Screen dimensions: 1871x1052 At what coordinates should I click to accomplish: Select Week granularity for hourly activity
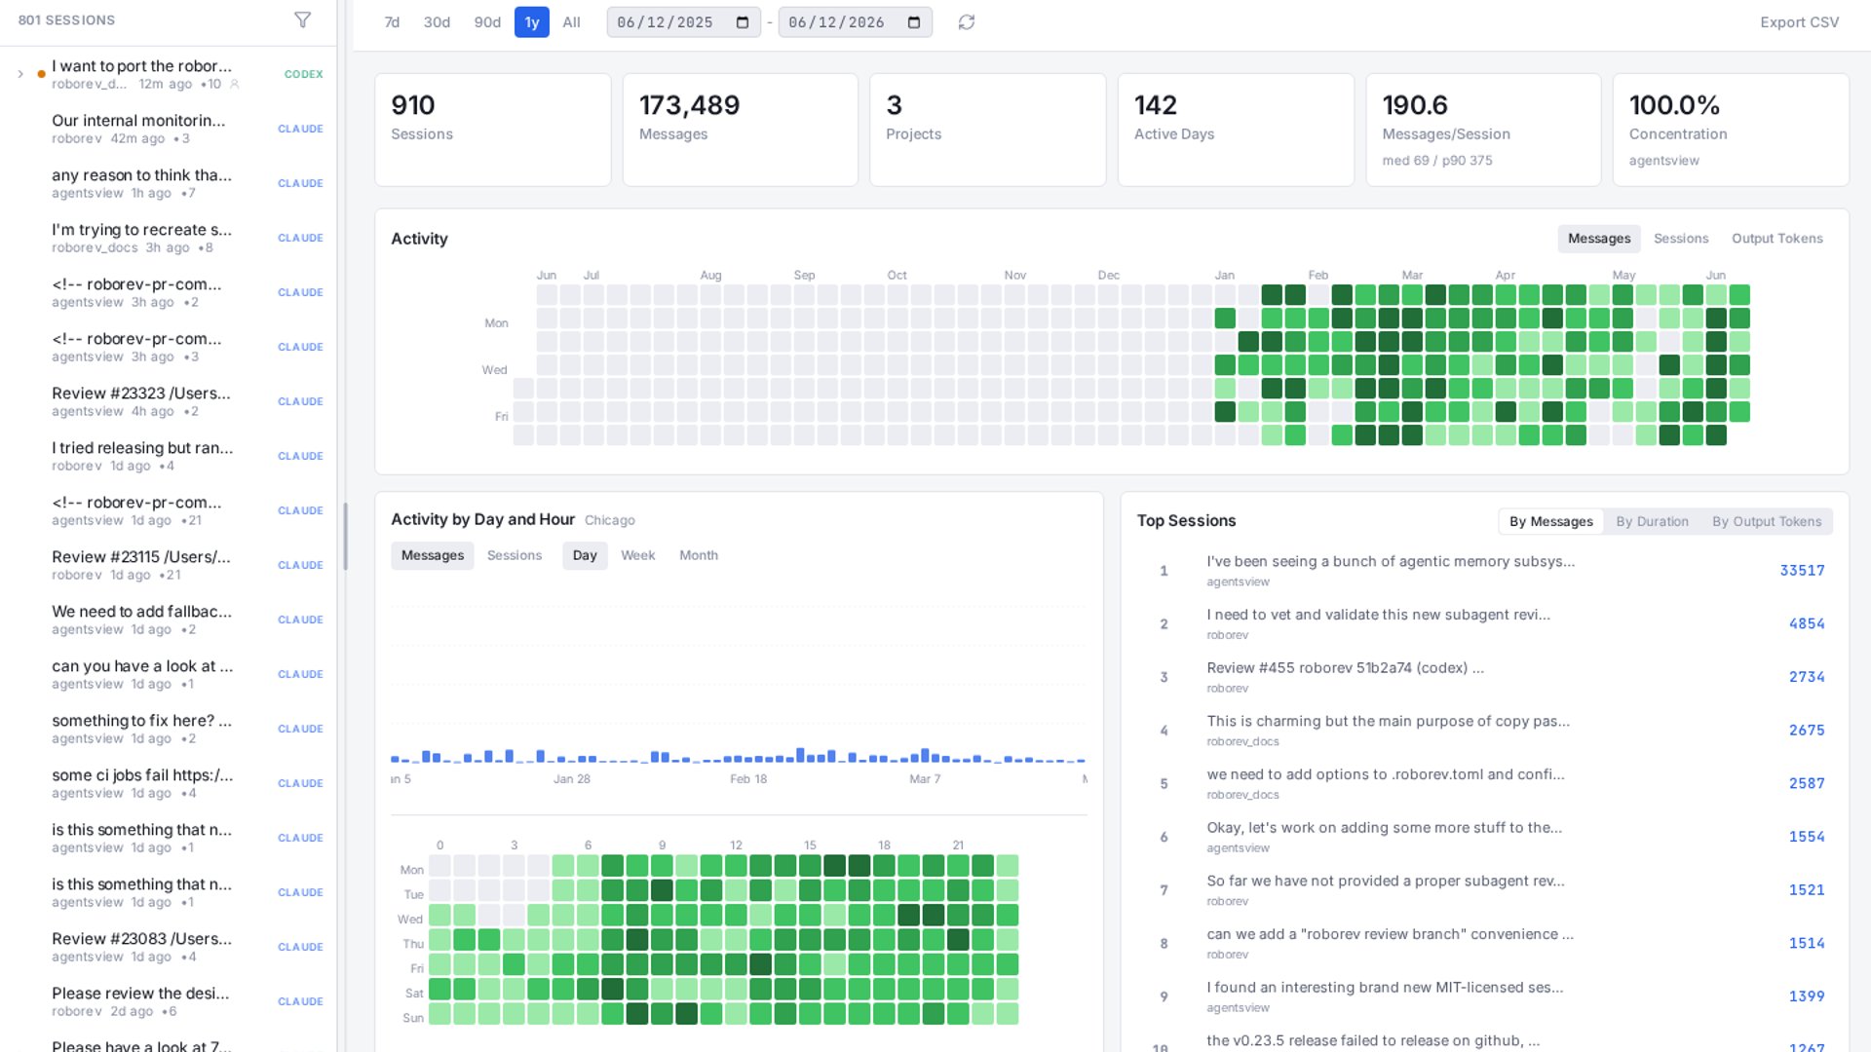(638, 555)
